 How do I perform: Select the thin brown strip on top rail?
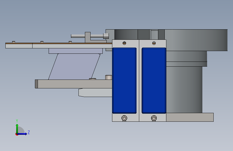(59, 44)
